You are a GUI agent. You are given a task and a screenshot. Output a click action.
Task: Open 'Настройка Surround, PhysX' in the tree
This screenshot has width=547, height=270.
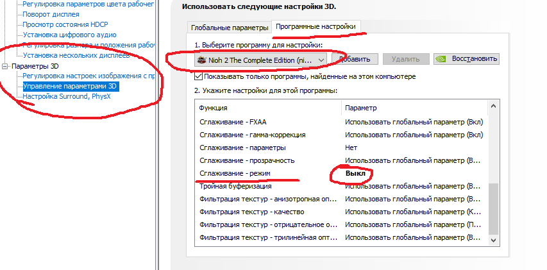(x=67, y=96)
